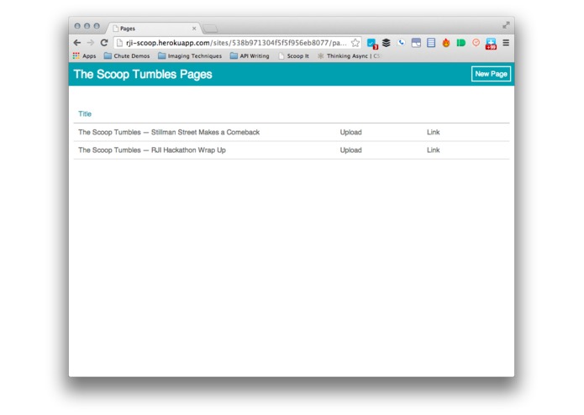Open the API Writing bookmark folder

coord(250,55)
